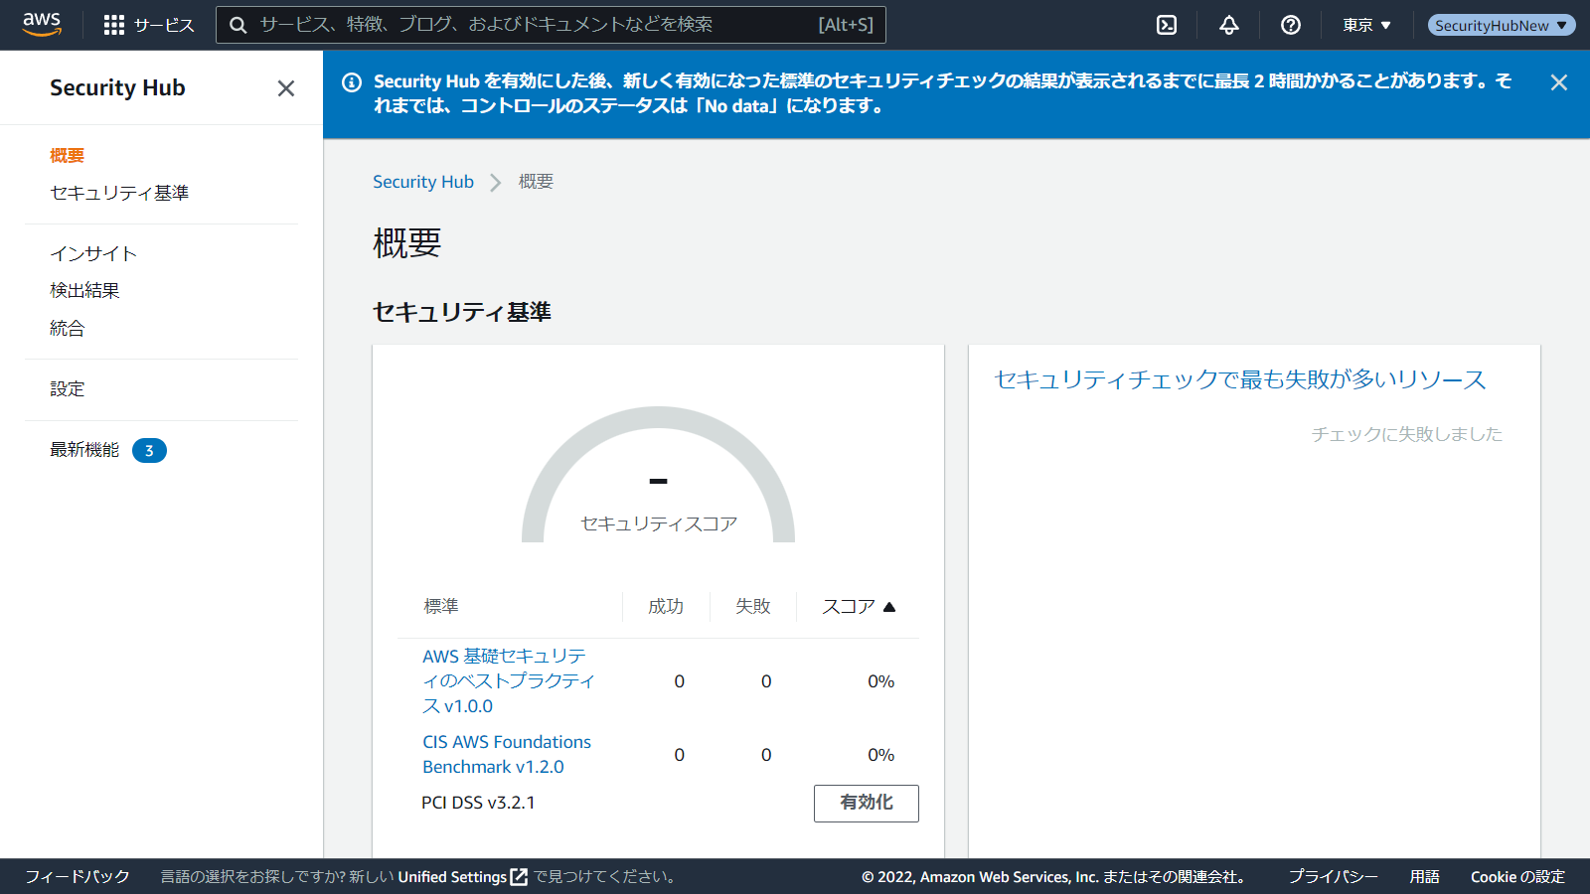This screenshot has width=1590, height=894.
Task: Open the services grid menu icon
Action: pyautogui.click(x=114, y=25)
